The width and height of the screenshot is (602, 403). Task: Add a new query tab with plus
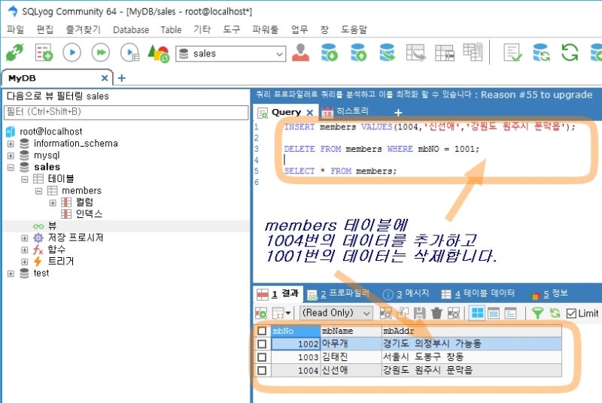(398, 112)
